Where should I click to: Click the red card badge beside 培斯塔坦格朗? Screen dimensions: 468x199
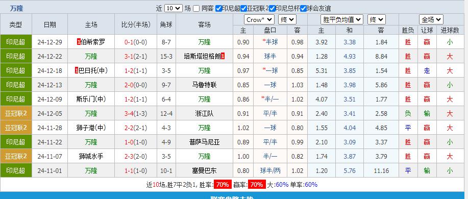point(223,57)
